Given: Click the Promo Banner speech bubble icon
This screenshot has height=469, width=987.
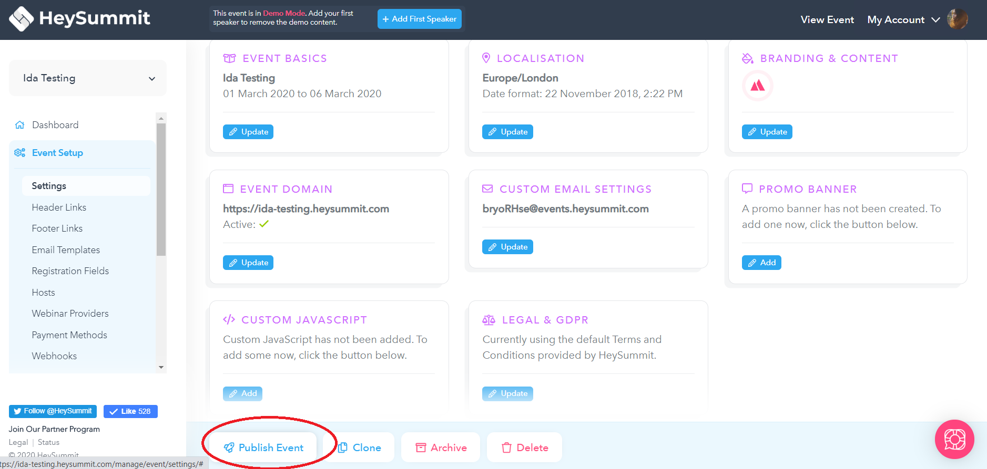Looking at the screenshot, I should click(x=747, y=189).
